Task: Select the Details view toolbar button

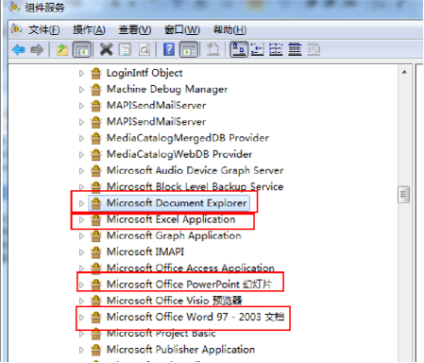Action: pyautogui.click(x=295, y=49)
